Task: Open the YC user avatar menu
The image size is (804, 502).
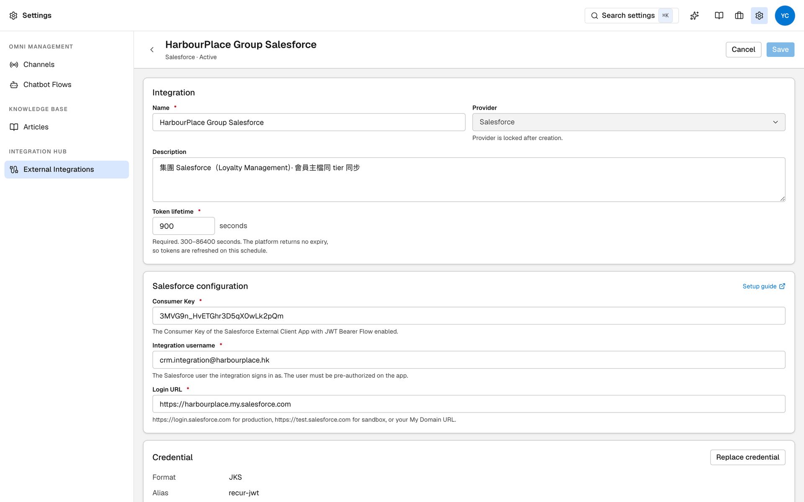Action: point(785,15)
